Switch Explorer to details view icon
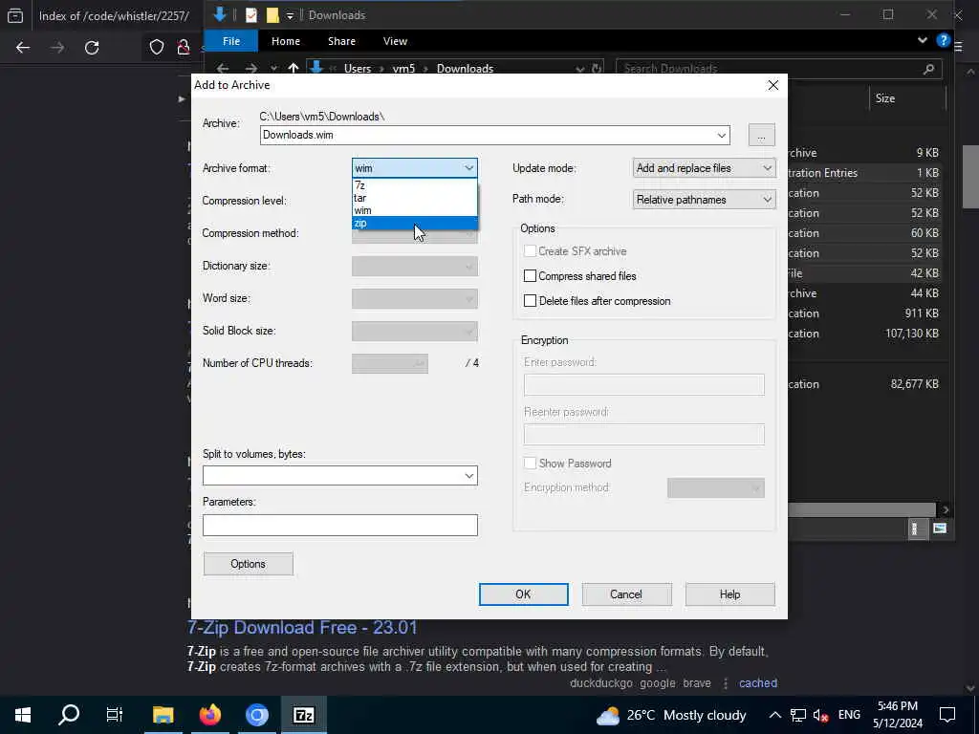The height and width of the screenshot is (734, 979). [x=914, y=529]
